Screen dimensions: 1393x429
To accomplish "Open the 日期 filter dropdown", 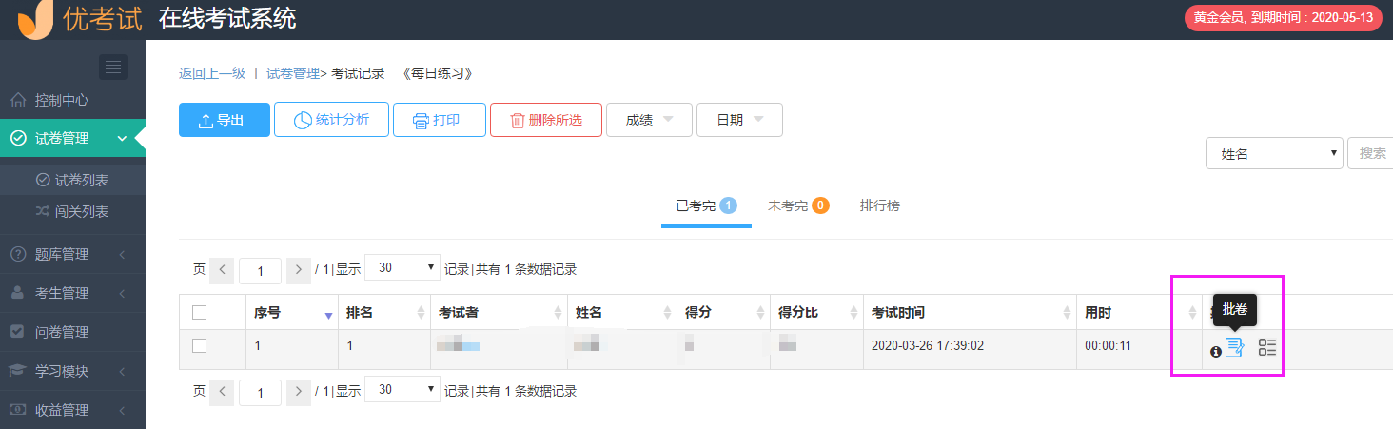I will tap(739, 120).
